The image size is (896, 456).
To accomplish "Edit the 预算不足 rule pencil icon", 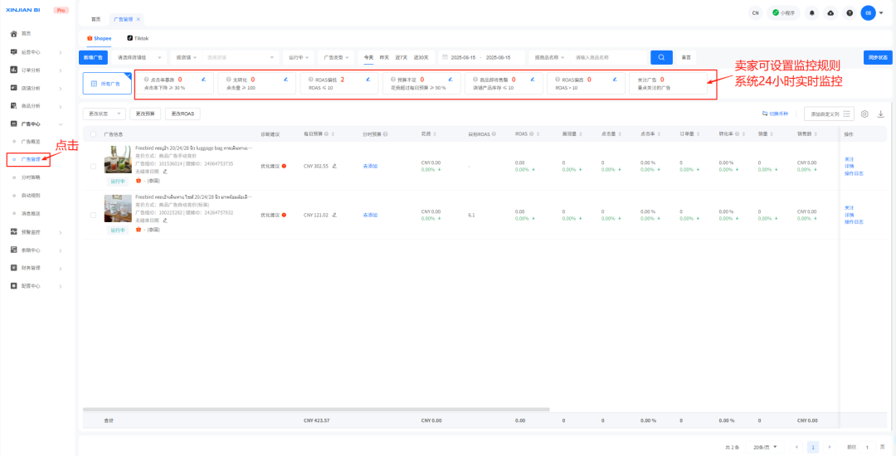I will 450,80.
